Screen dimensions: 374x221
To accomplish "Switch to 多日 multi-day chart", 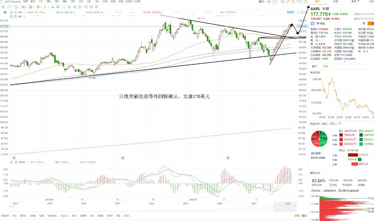I will click(33, 1).
